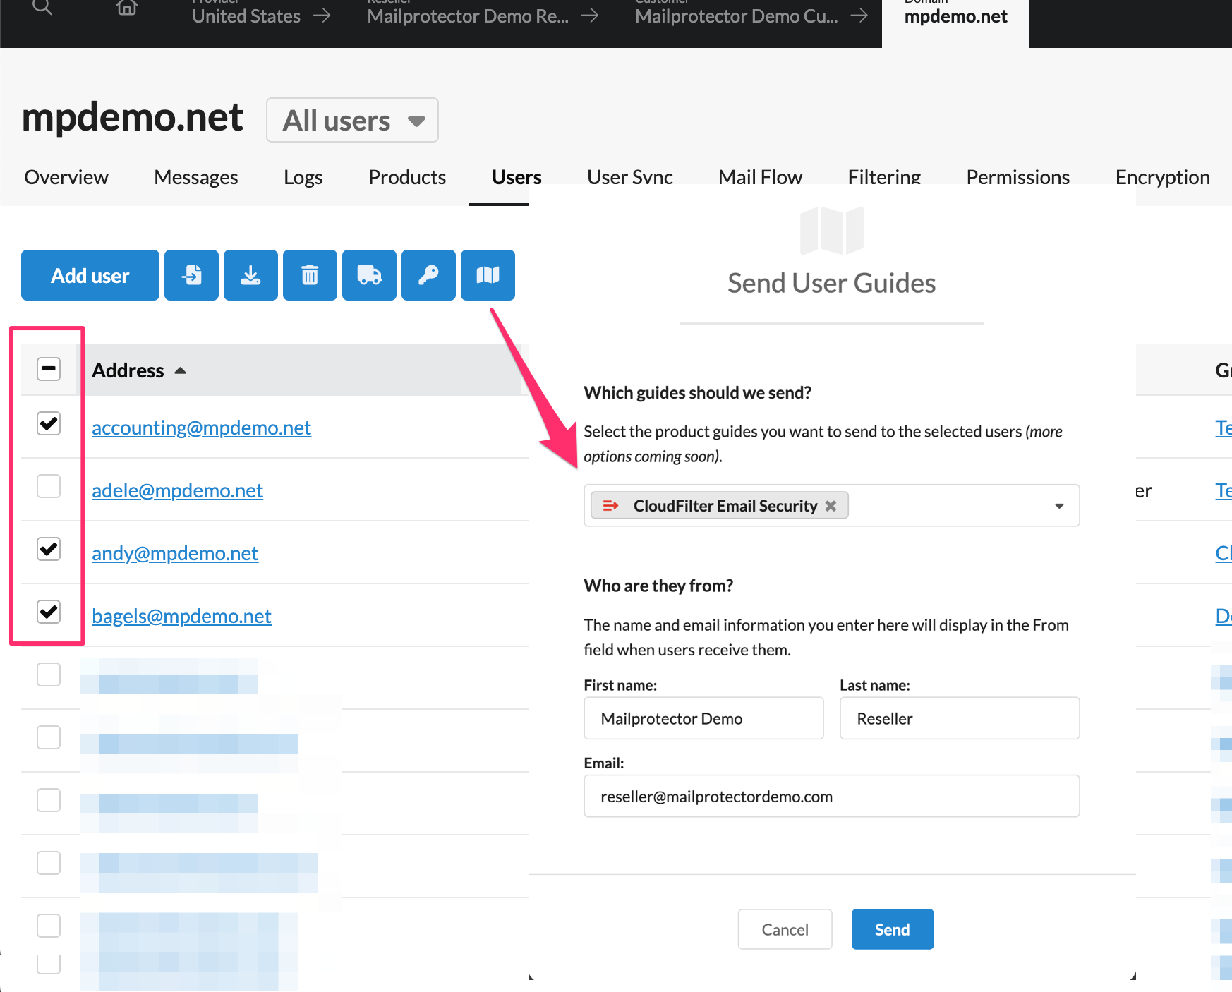Viewport: 1232px width, 992px height.
Task: Check the adele@mpdemo.net checkbox
Action: point(49,486)
